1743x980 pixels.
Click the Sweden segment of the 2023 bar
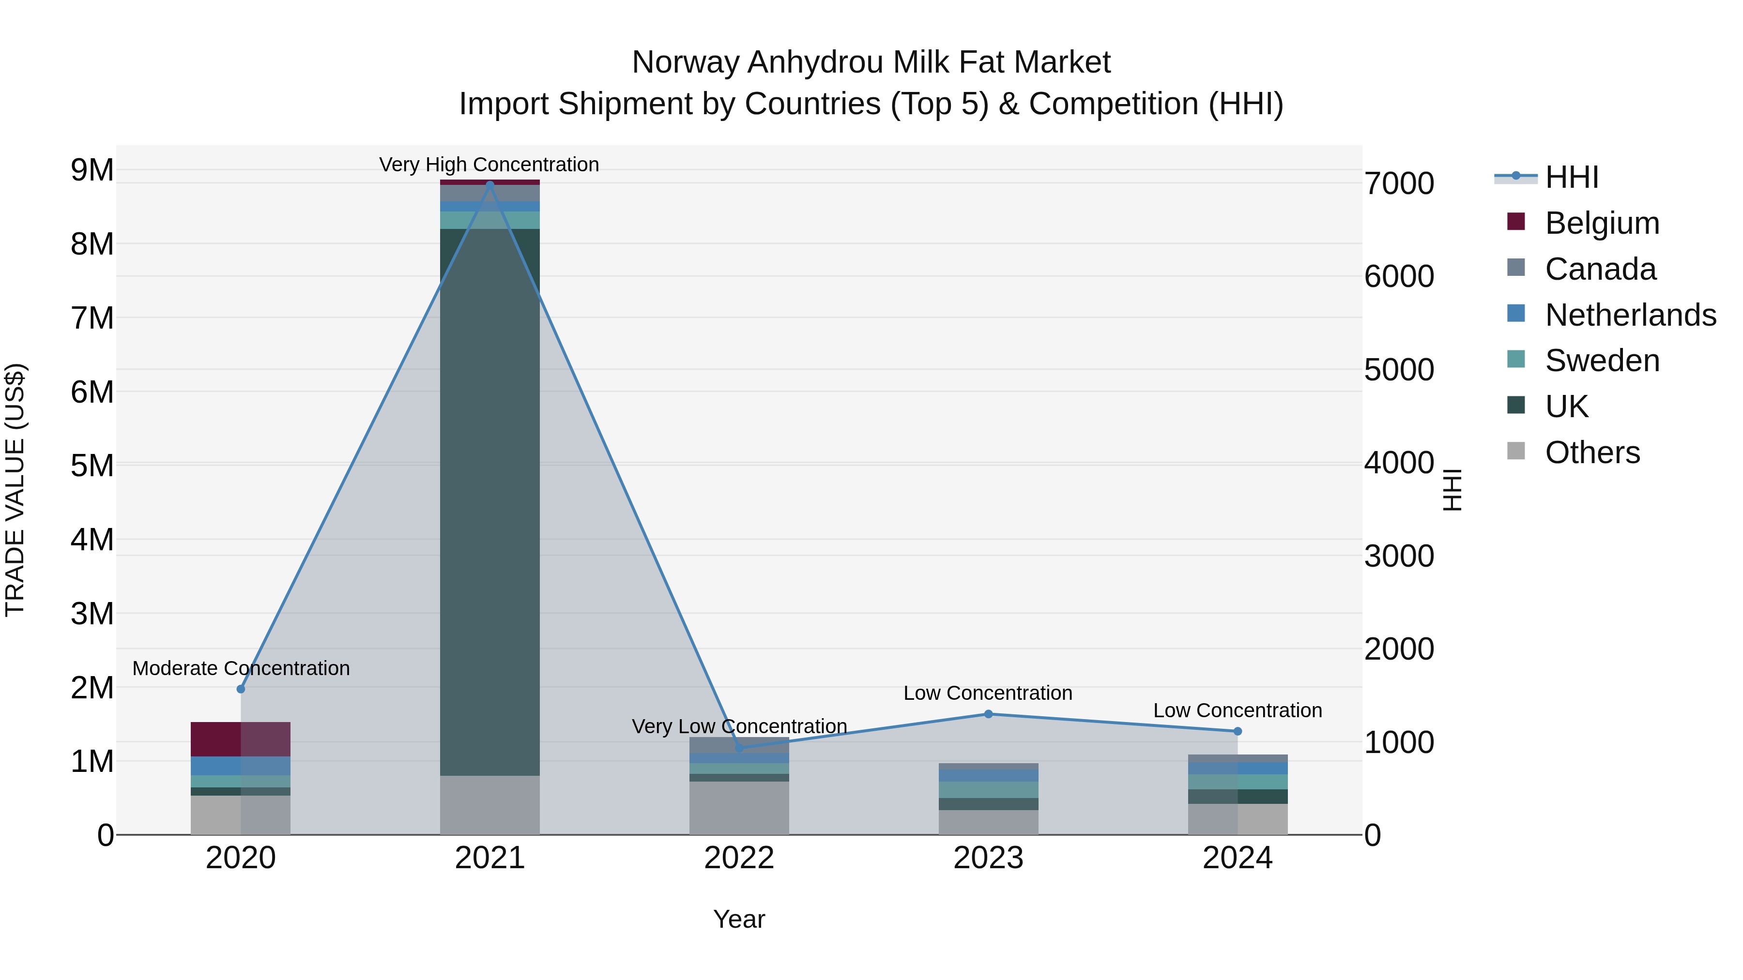point(988,790)
